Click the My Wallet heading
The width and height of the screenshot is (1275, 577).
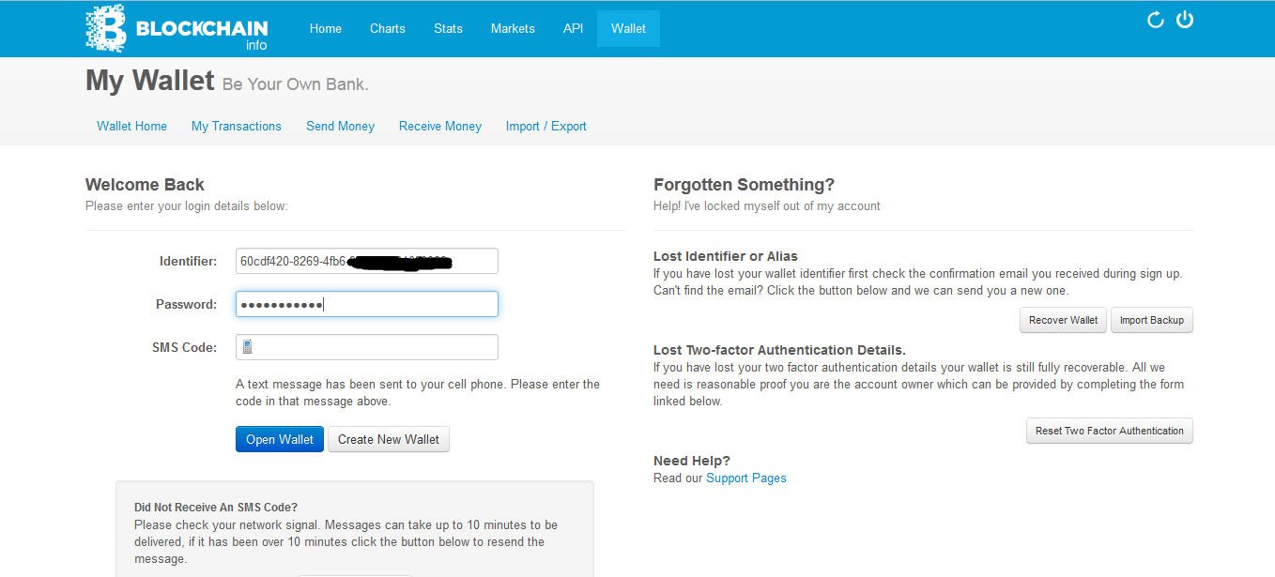point(150,81)
